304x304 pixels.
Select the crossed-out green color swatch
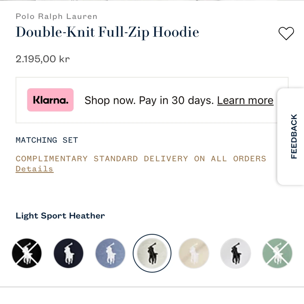click(x=277, y=253)
